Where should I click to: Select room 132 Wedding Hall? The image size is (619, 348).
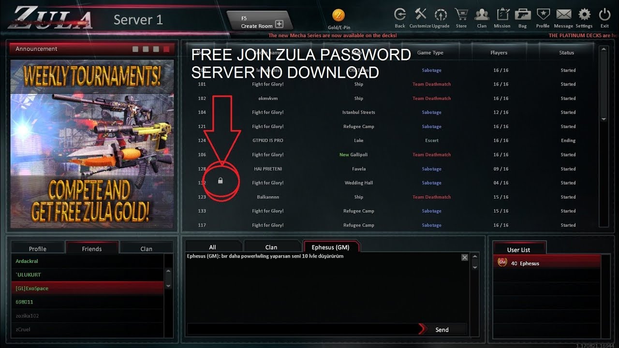(391, 183)
